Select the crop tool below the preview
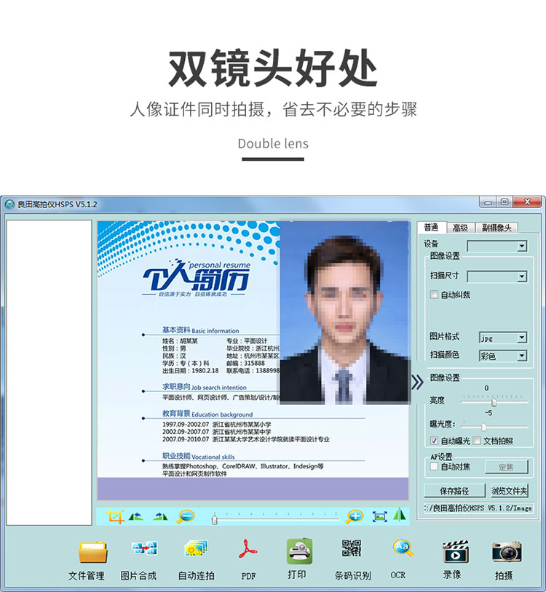Screen dimensions: 546x592 114,516
